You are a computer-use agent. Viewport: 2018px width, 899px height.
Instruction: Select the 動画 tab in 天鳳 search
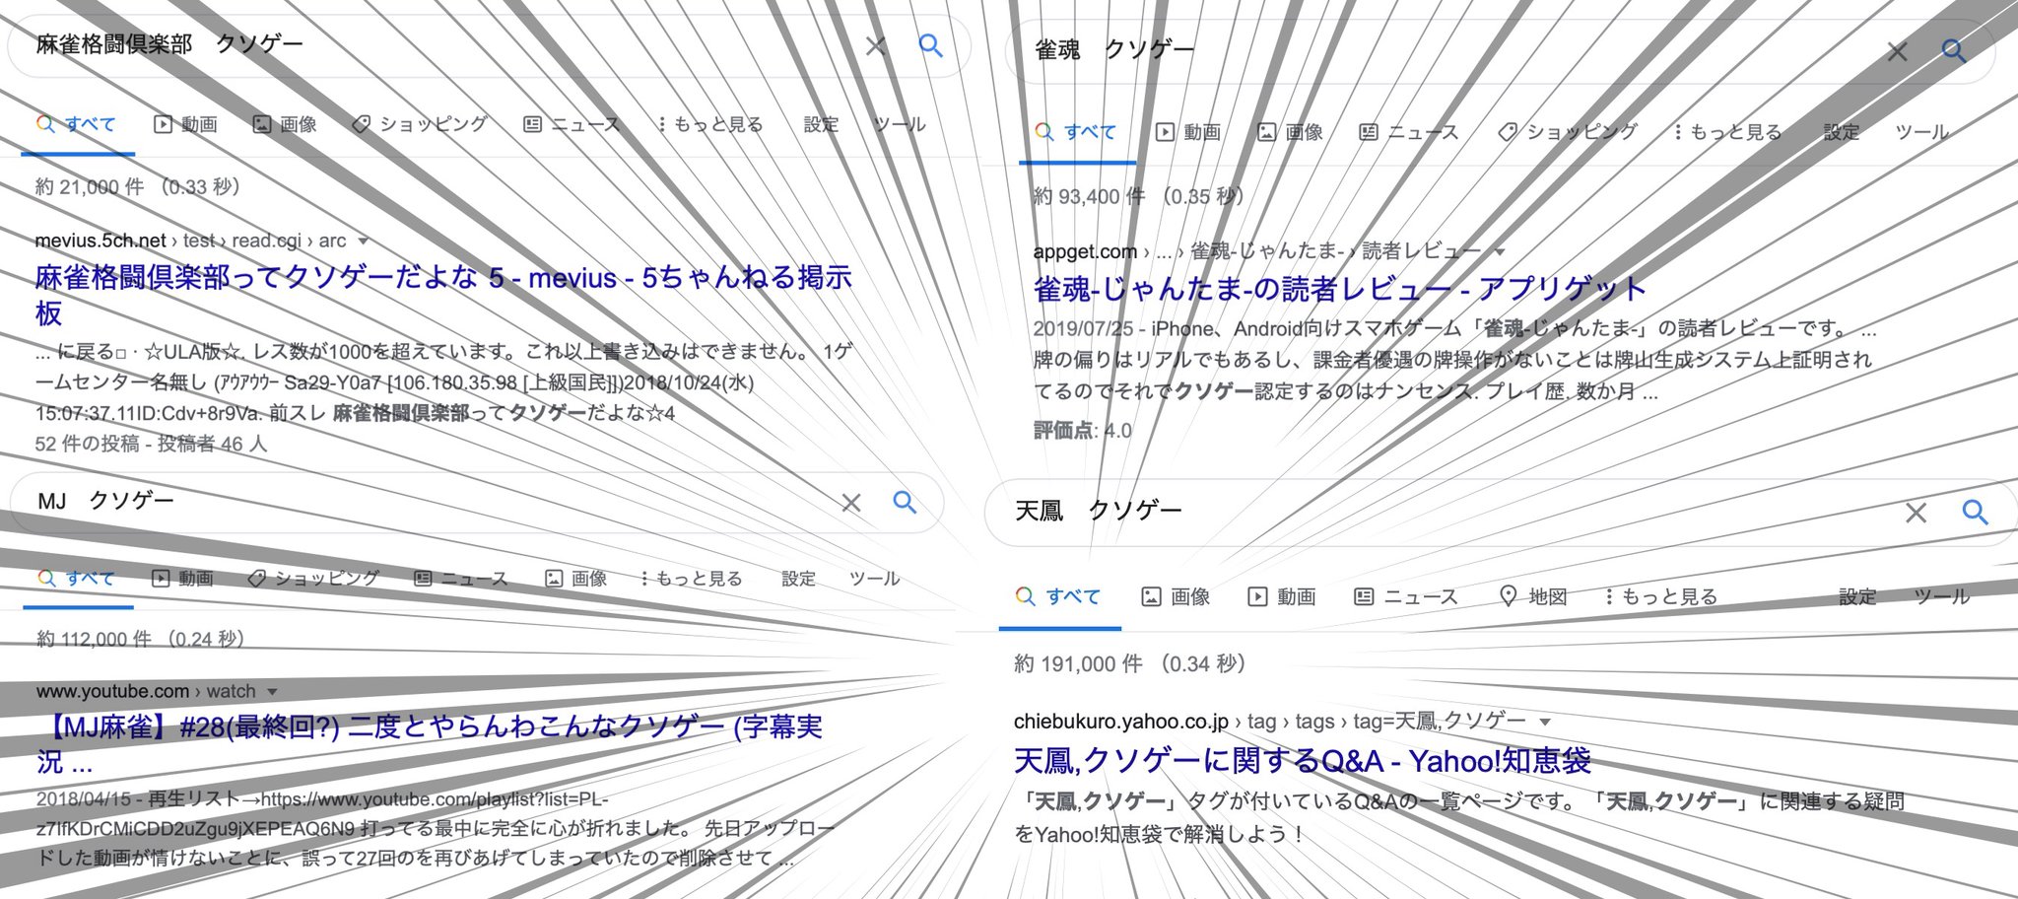tap(1282, 596)
